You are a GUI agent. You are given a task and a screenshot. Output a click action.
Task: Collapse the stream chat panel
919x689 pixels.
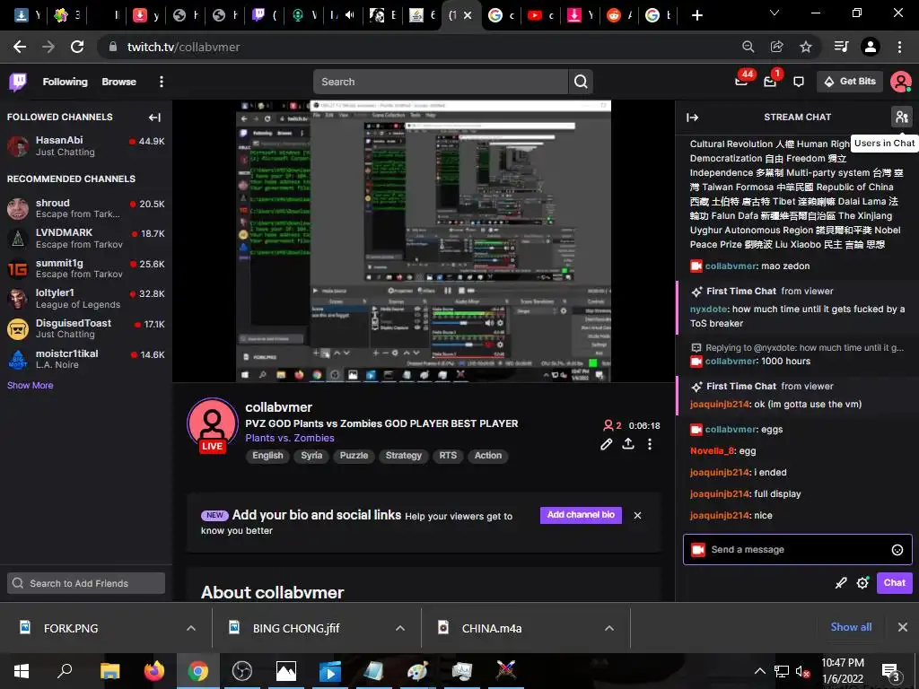692,118
